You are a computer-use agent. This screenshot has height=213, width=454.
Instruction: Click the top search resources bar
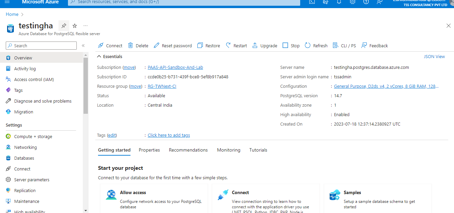point(184,2)
